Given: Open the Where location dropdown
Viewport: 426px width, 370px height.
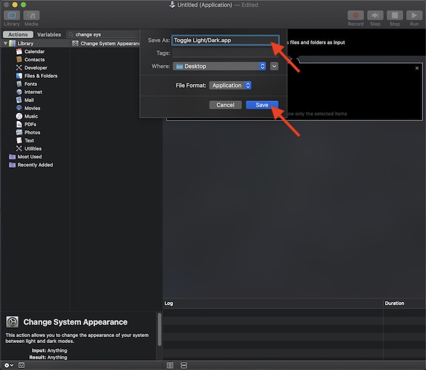Looking at the screenshot, I should [219, 66].
